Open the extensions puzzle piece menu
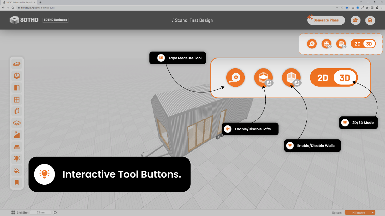Image resolution: width=385 pixels, height=216 pixels. 367,7
